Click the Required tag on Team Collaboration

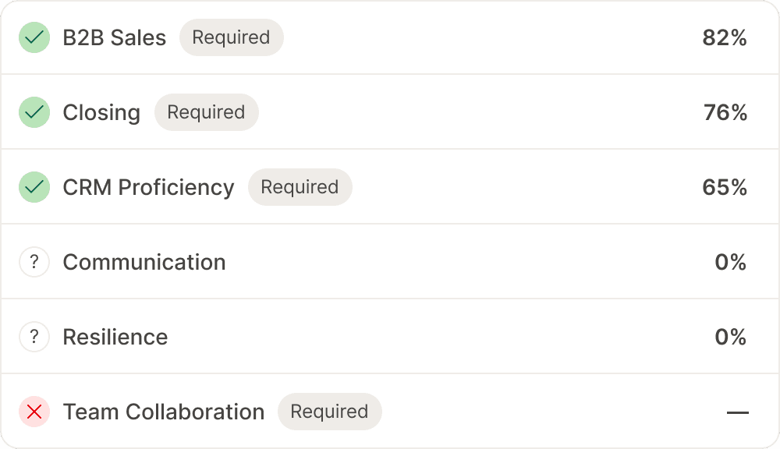tap(330, 412)
